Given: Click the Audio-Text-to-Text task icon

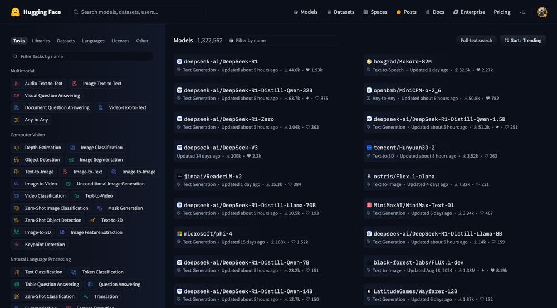Looking at the screenshot, I should [x=17, y=84].
